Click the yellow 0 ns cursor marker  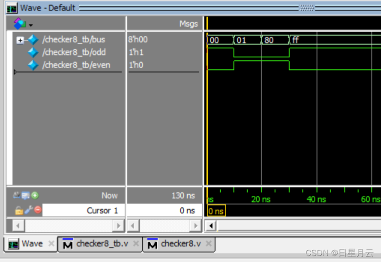coord(216,211)
